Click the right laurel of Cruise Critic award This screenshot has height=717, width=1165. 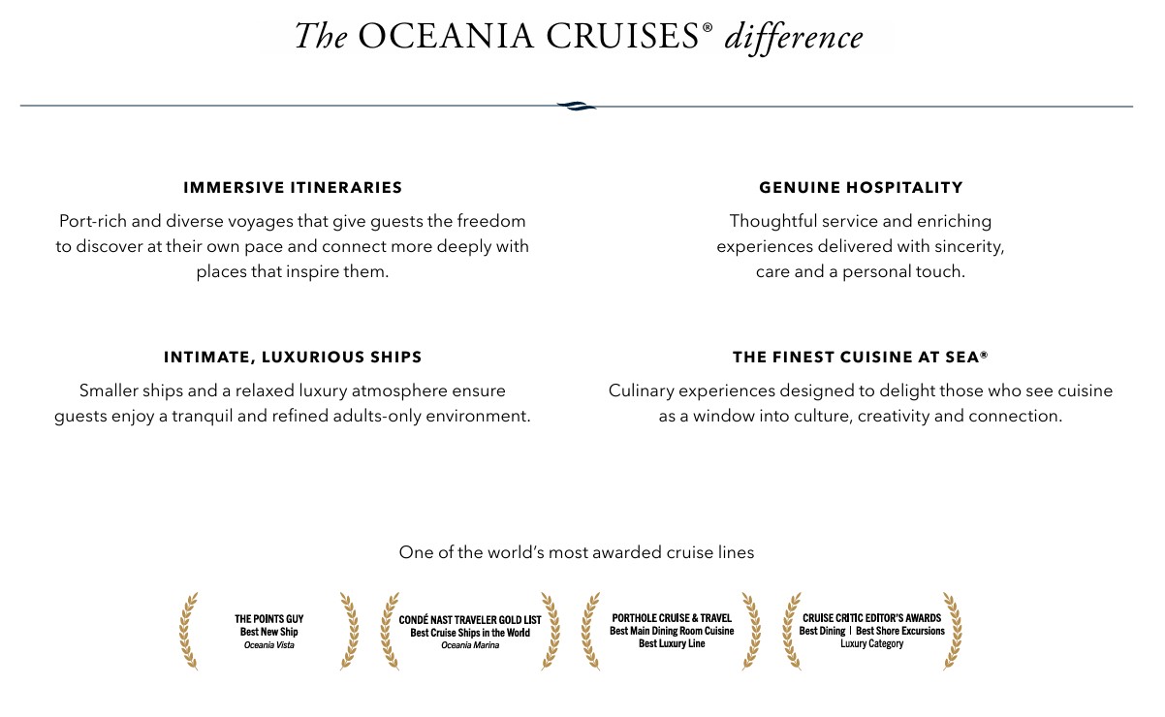[953, 631]
